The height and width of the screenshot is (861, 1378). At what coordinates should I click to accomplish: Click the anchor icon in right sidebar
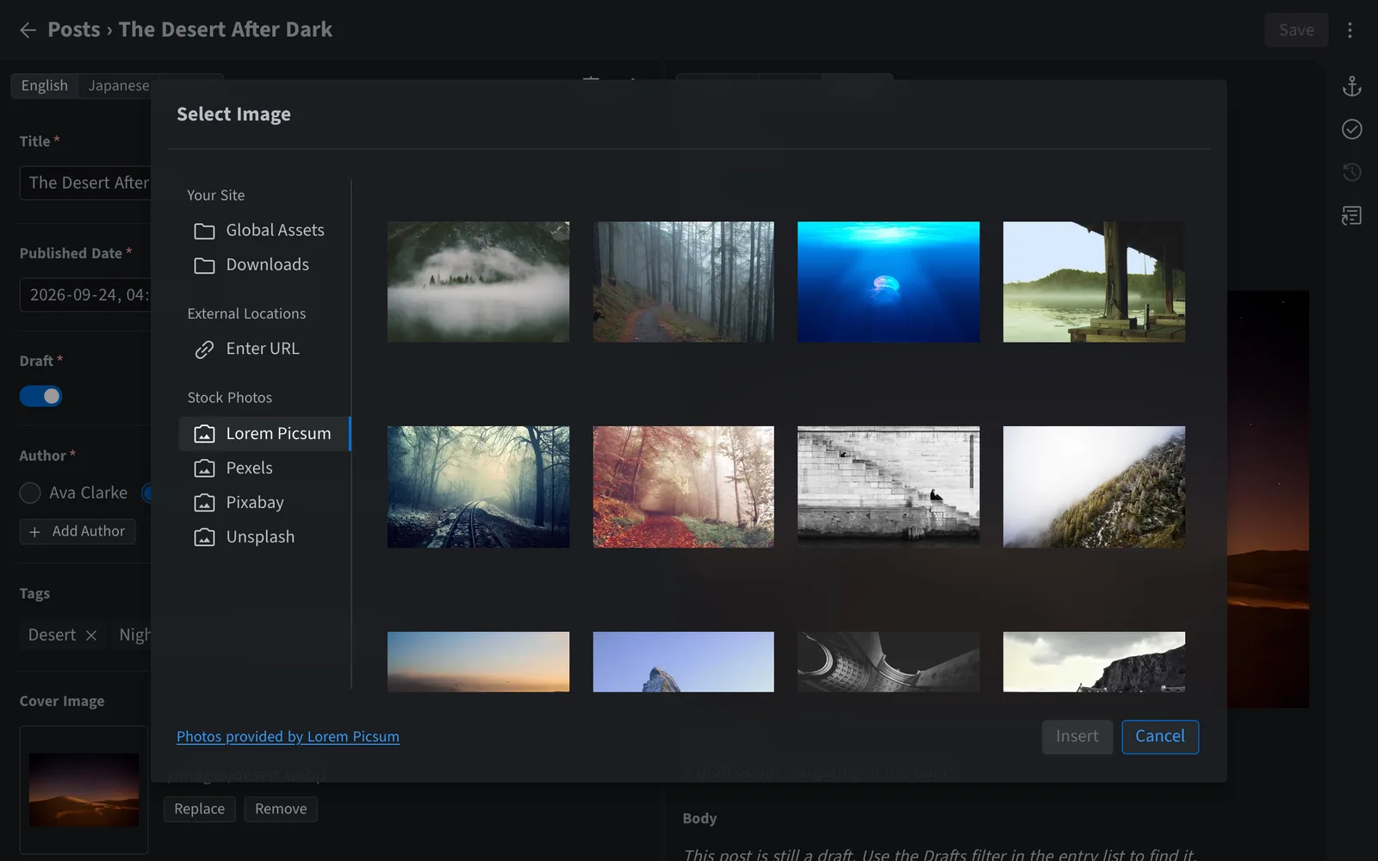tap(1351, 86)
